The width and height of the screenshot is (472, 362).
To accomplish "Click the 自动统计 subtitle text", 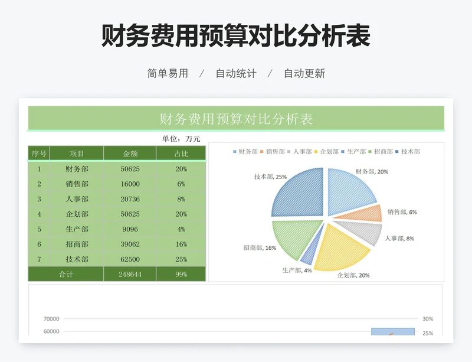I will click(236, 73).
